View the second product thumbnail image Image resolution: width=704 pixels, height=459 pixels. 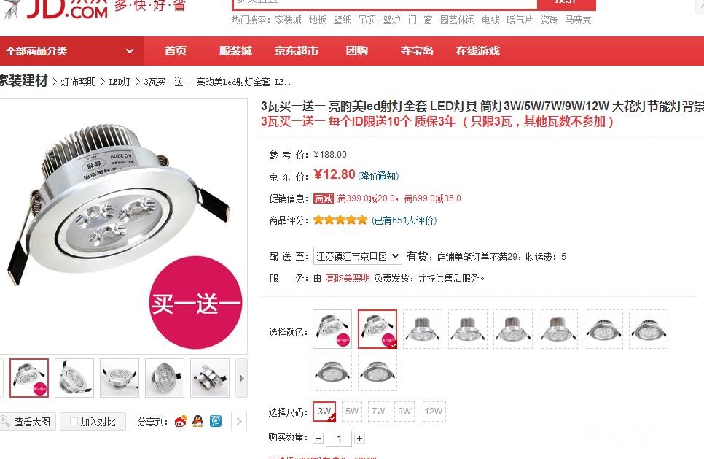tap(74, 378)
